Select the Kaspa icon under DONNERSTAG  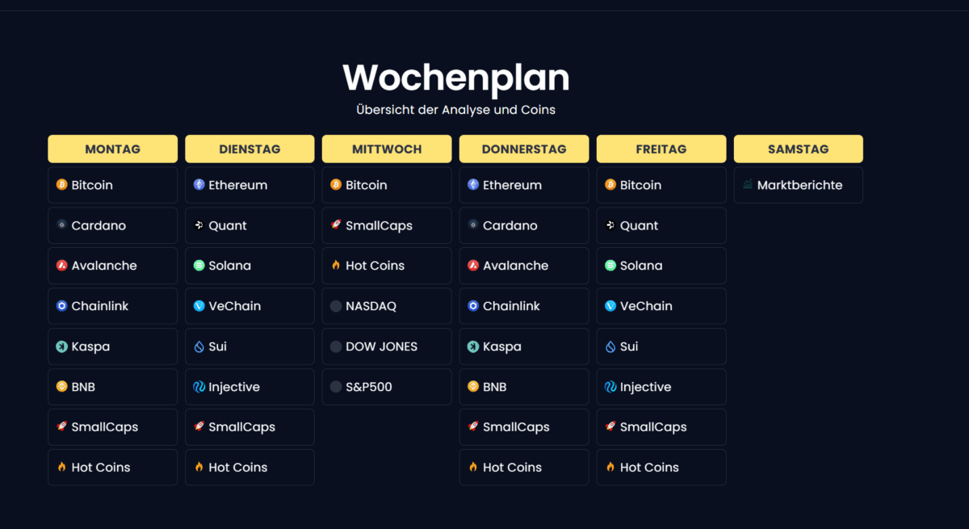pyautogui.click(x=472, y=346)
